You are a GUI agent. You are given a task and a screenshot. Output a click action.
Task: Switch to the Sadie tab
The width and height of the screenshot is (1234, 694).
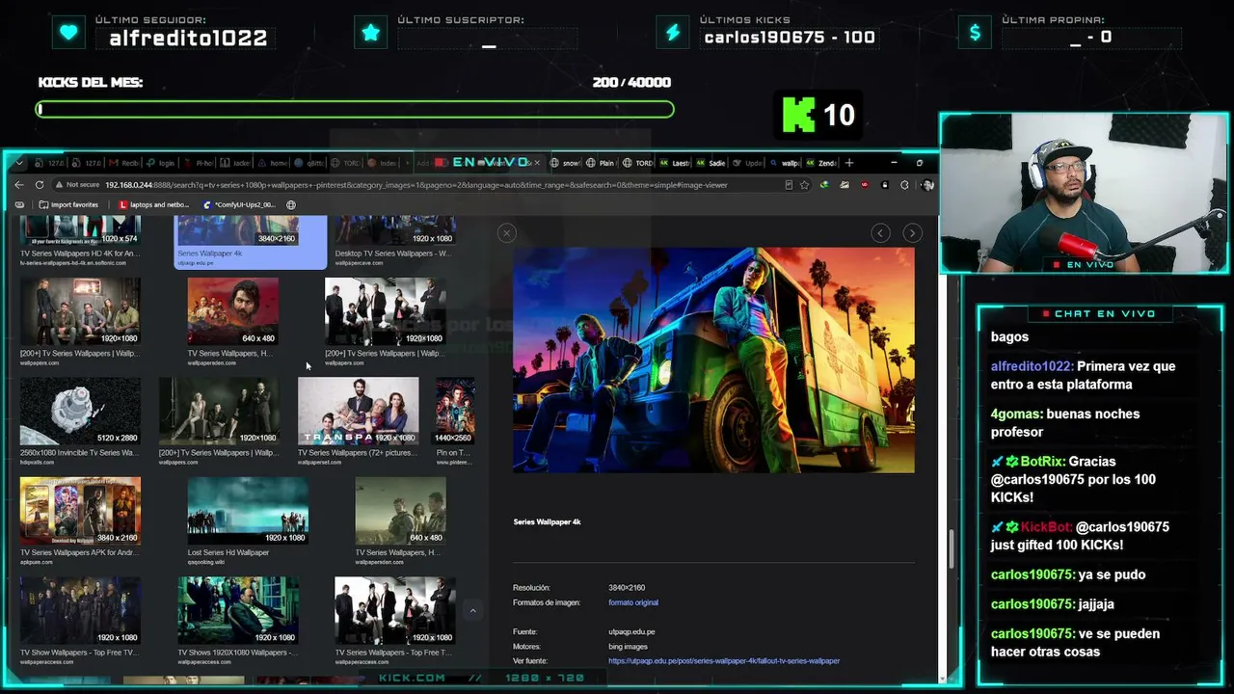pos(711,163)
